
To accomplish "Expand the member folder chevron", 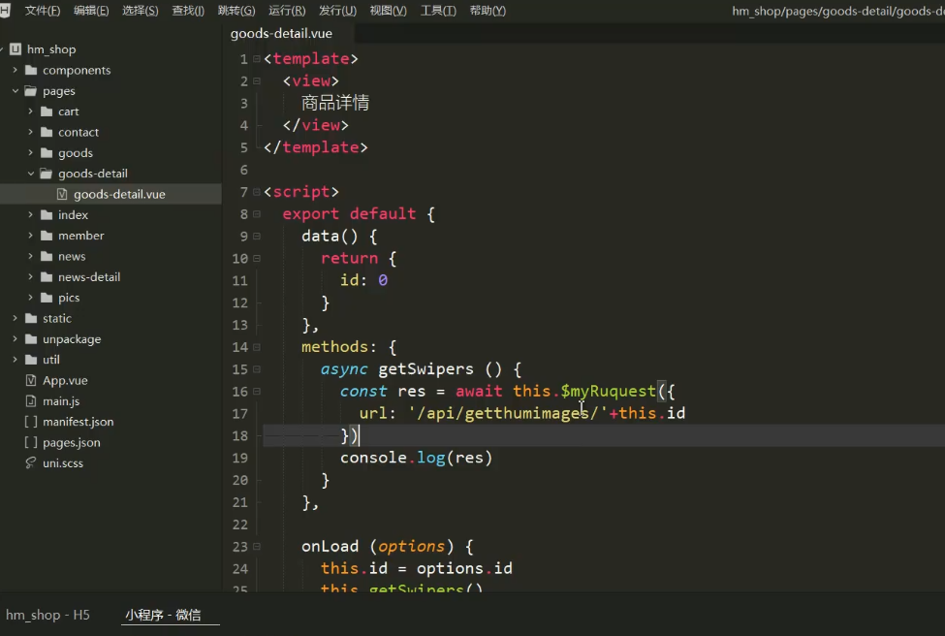I will (30, 236).
